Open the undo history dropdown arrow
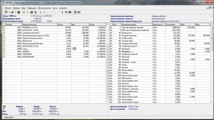Image resolution: width=214 pixels, height=120 pixels. tap(51, 12)
